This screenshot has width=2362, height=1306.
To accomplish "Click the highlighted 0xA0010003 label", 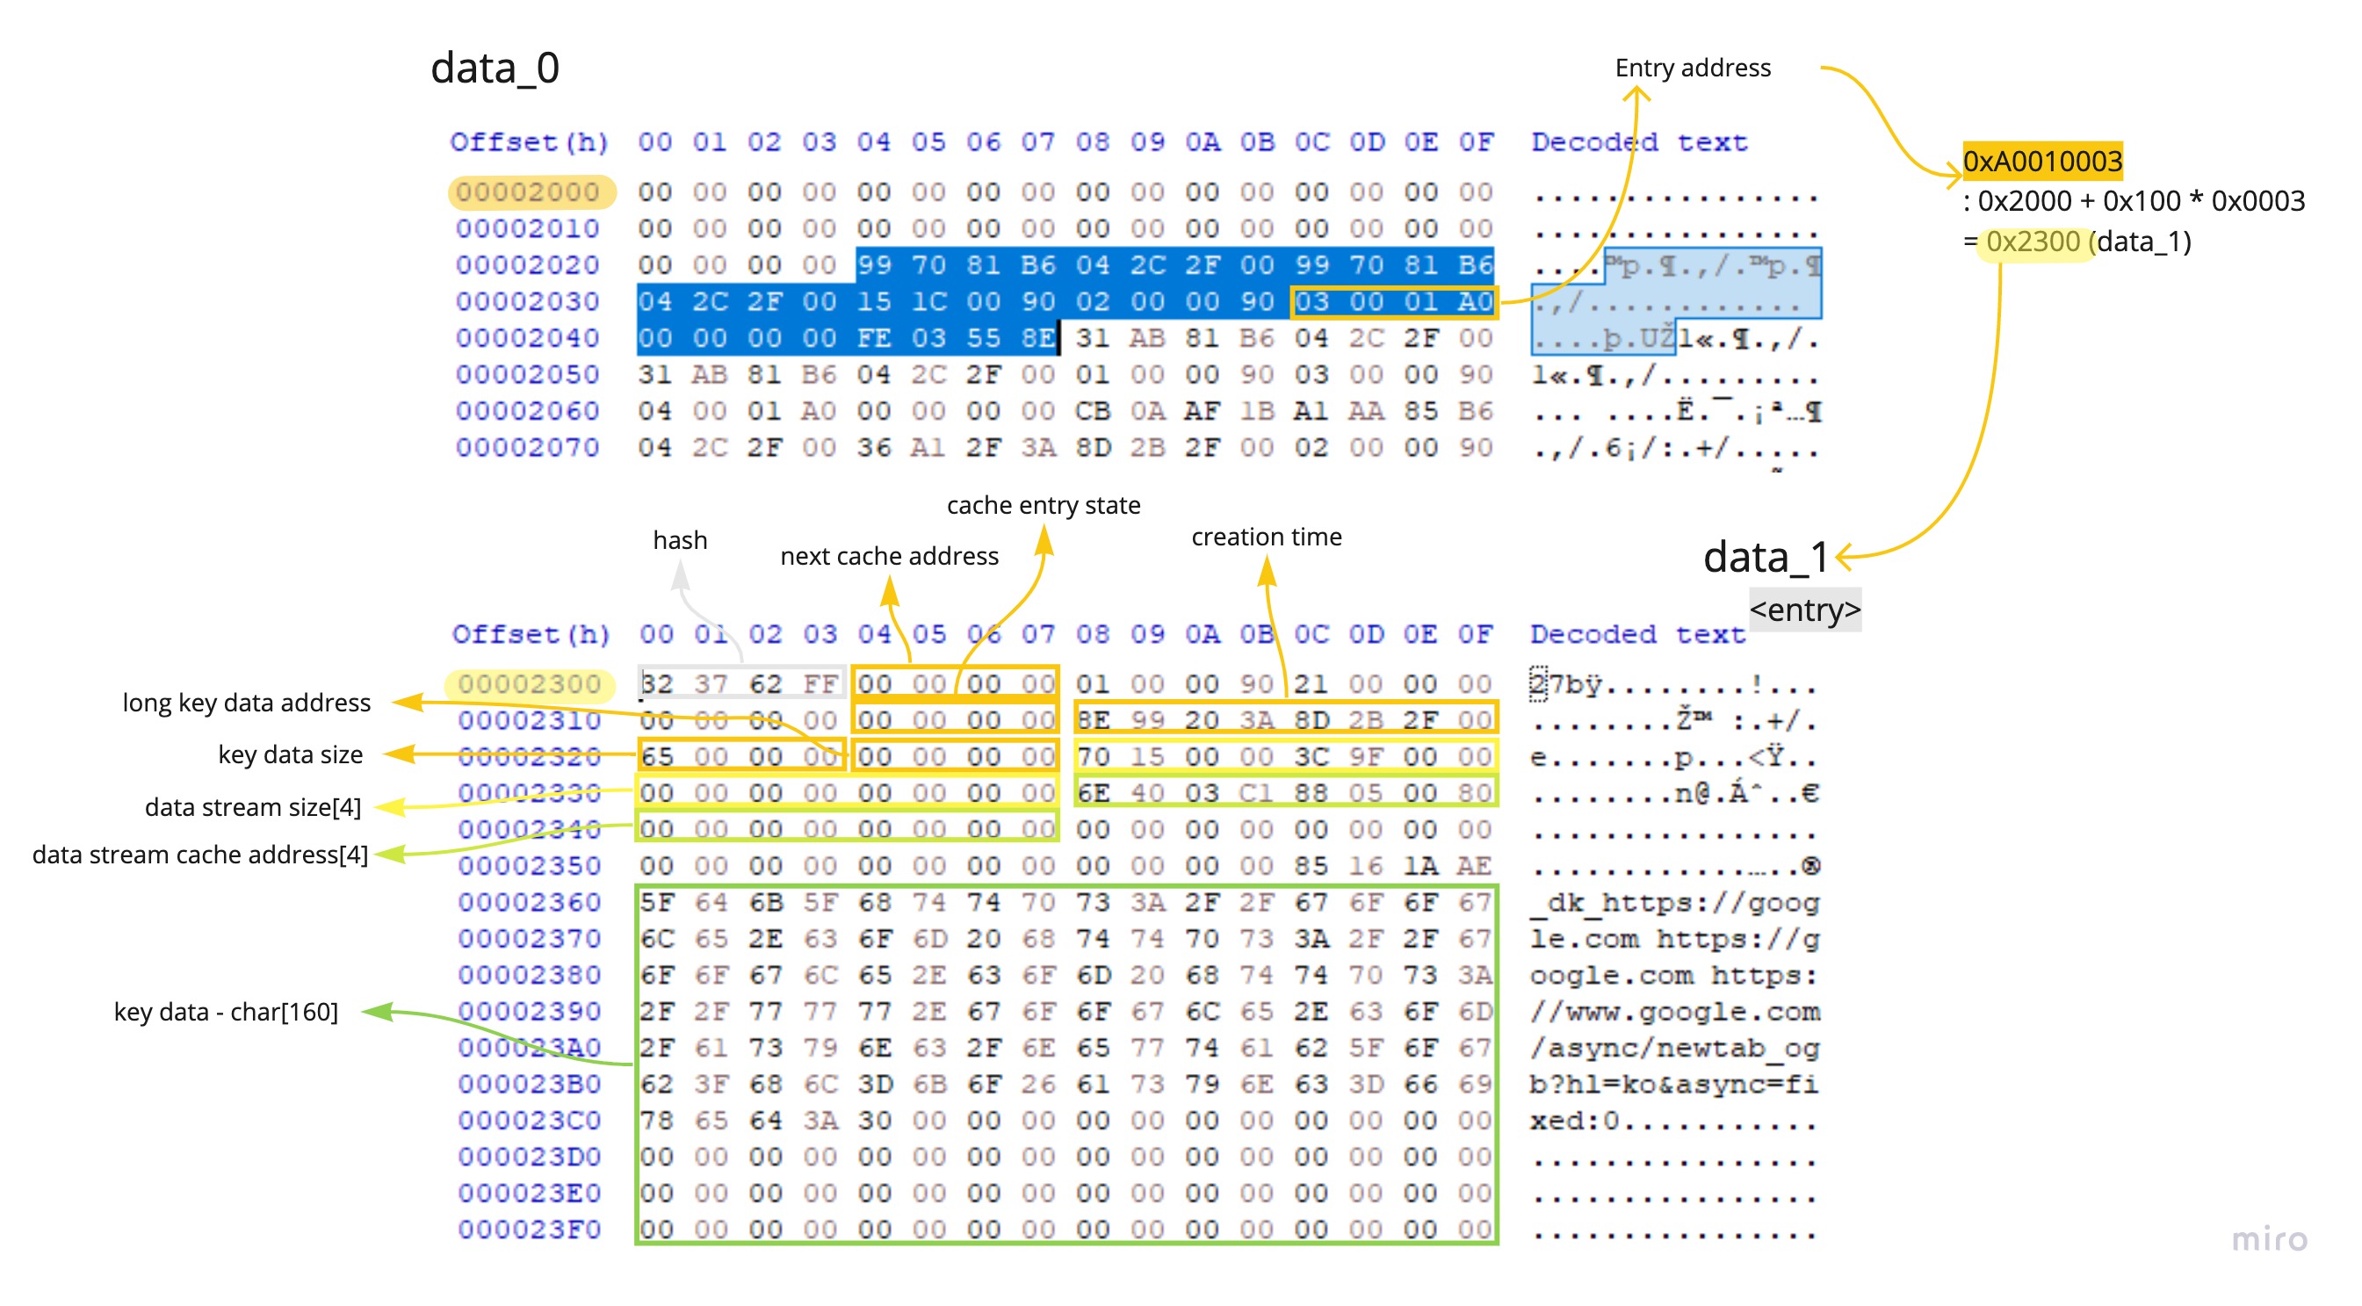I will 2041,162.
